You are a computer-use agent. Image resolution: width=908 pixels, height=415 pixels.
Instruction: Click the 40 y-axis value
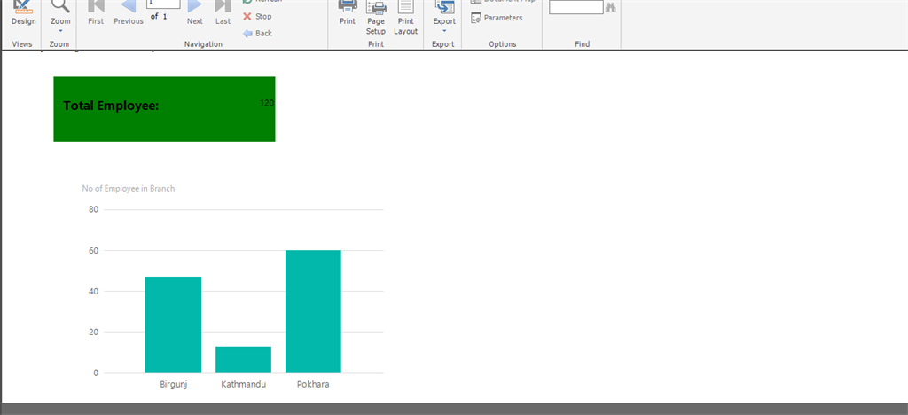[94, 291]
